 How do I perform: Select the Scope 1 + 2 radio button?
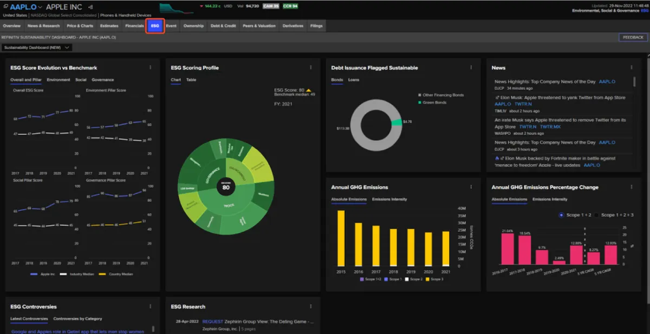[x=562, y=215]
